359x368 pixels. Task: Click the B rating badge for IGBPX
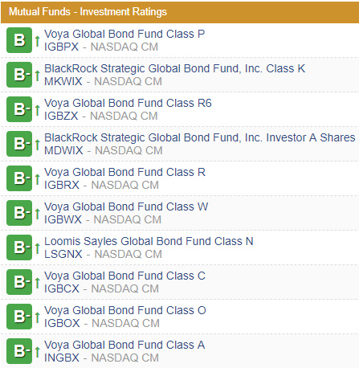(x=19, y=40)
